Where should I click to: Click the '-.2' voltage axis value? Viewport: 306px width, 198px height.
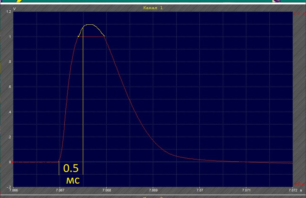pos(9,187)
